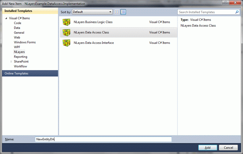
Task: Collapse the Visual C# Items tree node
Action: click(6, 18)
